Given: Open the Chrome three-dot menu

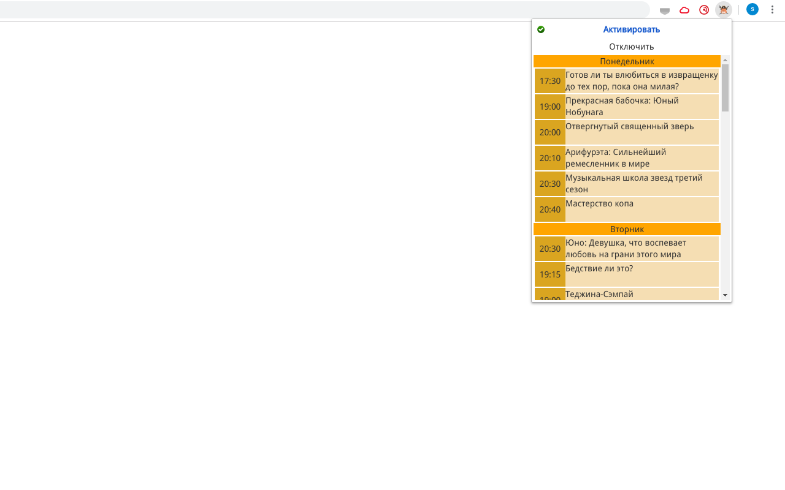Looking at the screenshot, I should (772, 10).
